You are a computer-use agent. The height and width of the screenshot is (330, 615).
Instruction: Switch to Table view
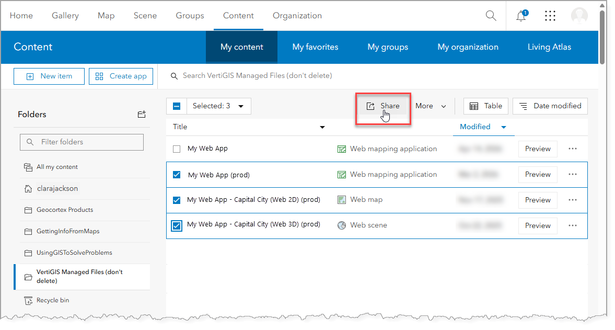point(485,106)
